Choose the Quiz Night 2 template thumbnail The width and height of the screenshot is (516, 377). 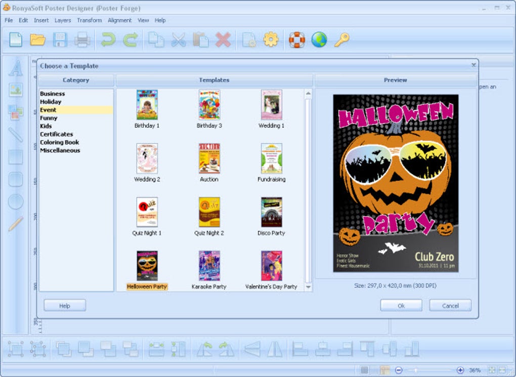209,212
